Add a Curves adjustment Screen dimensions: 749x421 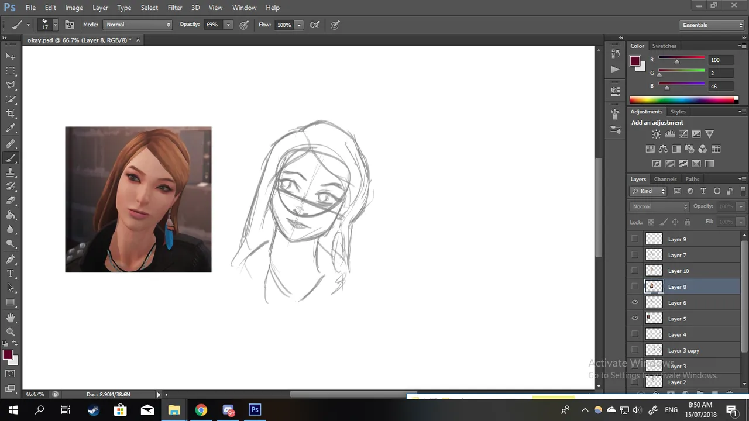pos(683,134)
